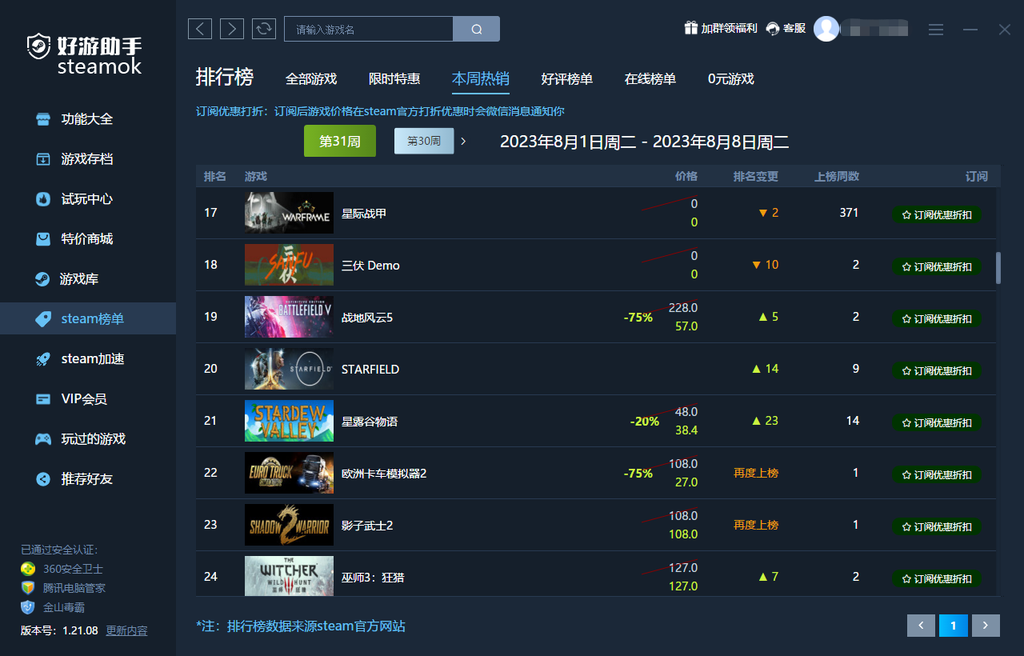Select the 第30周 week button
The width and height of the screenshot is (1024, 656).
424,141
